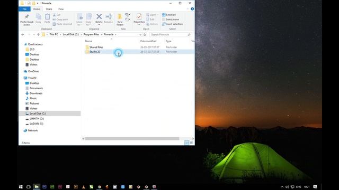Image resolution: width=339 pixels, height=190 pixels.
Task: Expand the Properties dropdown arrow
Action: click(x=139, y=25)
